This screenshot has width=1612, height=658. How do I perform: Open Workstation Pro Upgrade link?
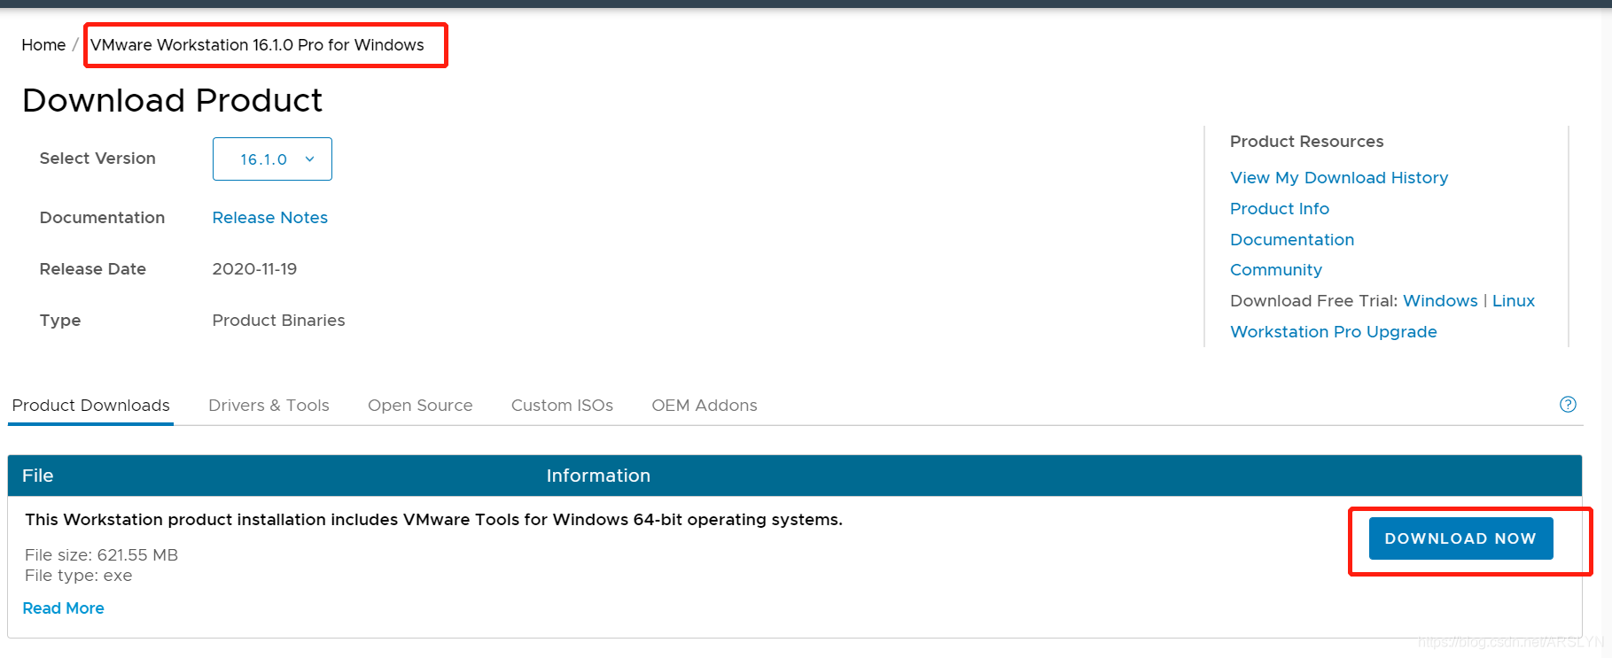tap(1334, 332)
